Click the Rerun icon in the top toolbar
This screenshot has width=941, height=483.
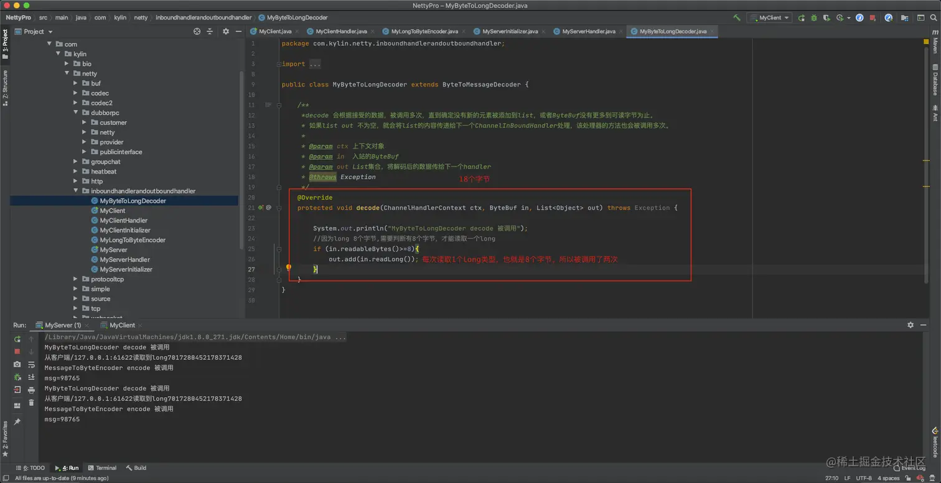[x=801, y=18]
